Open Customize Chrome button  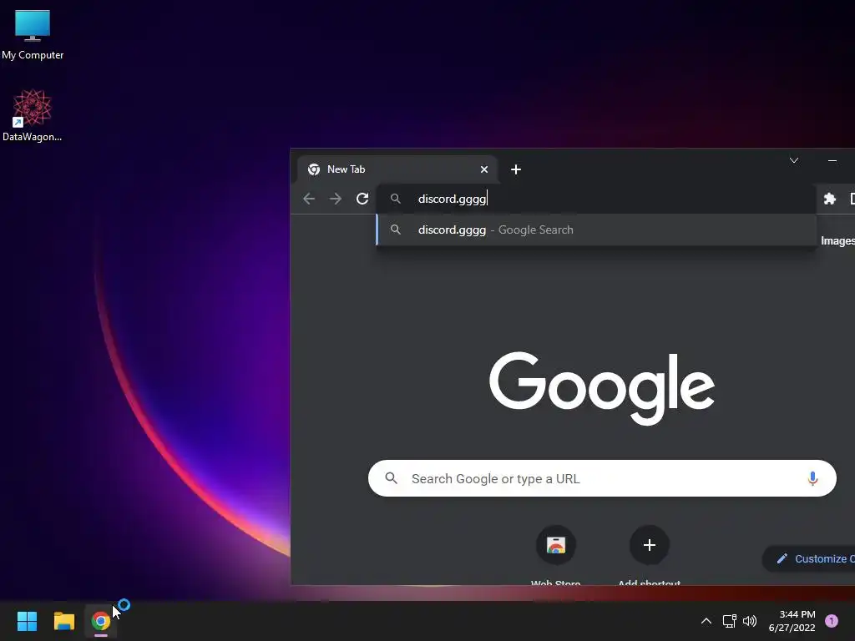click(809, 558)
